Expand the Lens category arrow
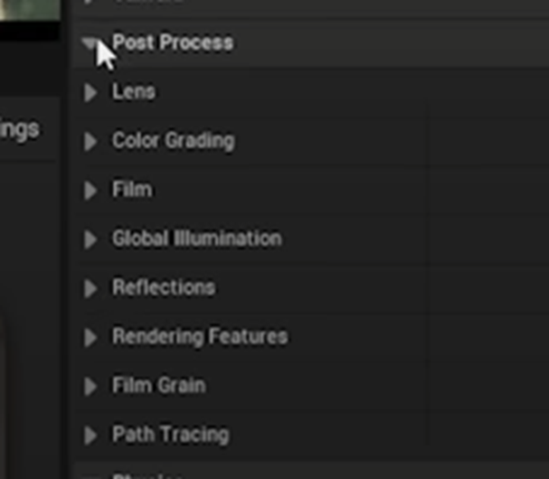This screenshot has height=479, width=549. (90, 92)
